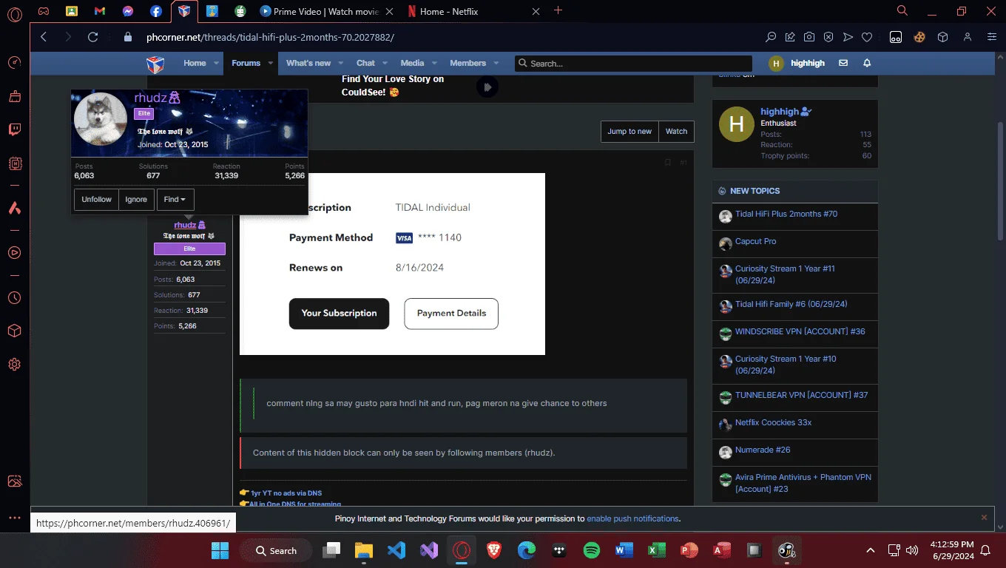Click enable push notifications link

632,518
